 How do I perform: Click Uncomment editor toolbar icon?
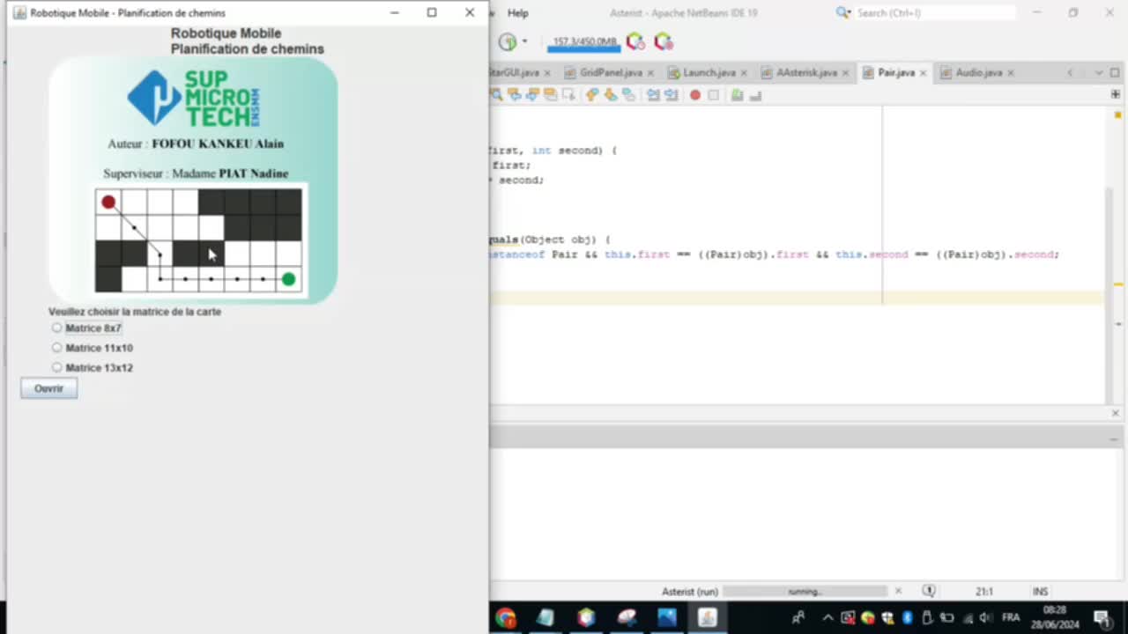pyautogui.click(x=755, y=95)
